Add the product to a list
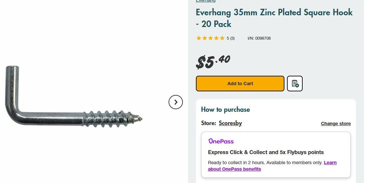This screenshot has width=370, height=183. coord(295,84)
